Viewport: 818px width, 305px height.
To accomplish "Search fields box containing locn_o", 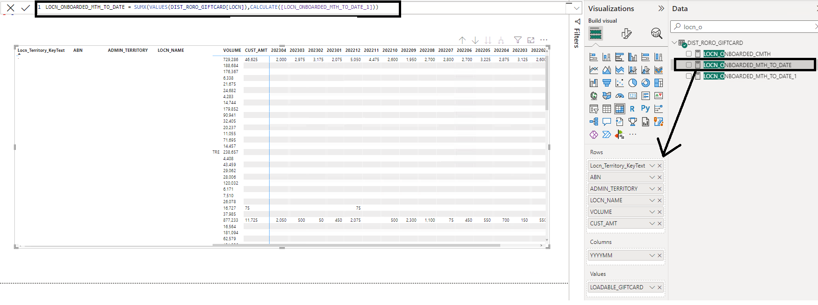I will (743, 27).
